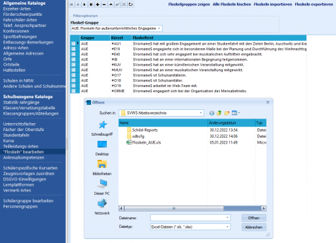The image size is (336, 243).
Task: Select row marker for #E19 row
Action: click(x=73, y=49)
